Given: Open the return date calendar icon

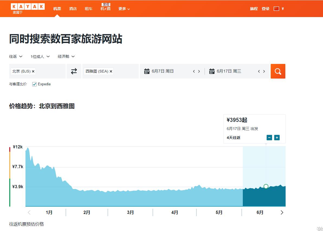Looking at the screenshot, I should (212, 71).
